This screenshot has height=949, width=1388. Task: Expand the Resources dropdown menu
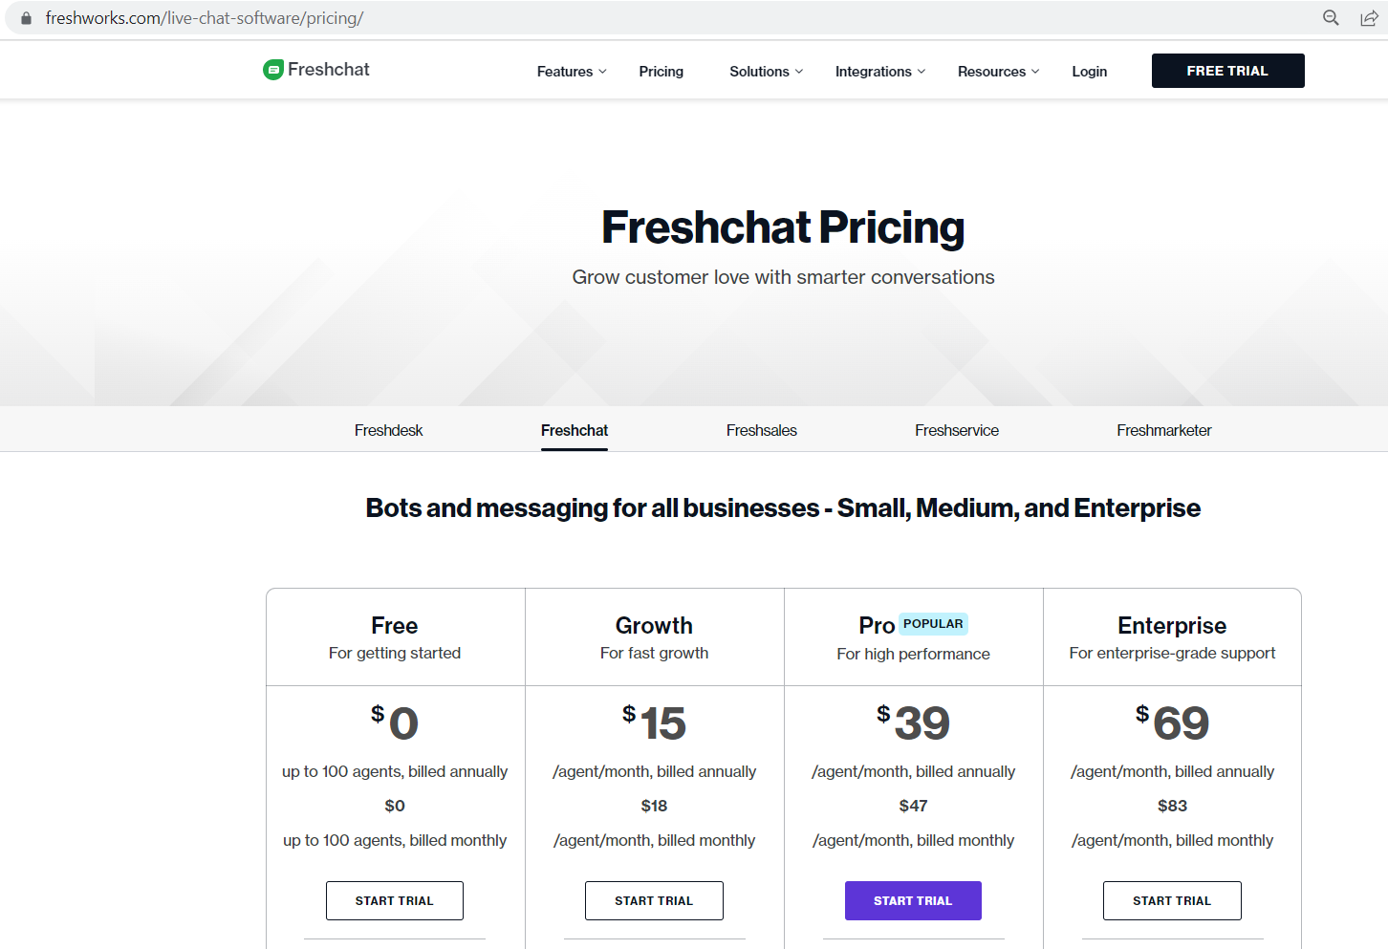[998, 72]
